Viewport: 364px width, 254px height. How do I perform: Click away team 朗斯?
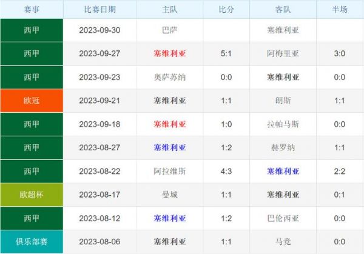point(283,101)
